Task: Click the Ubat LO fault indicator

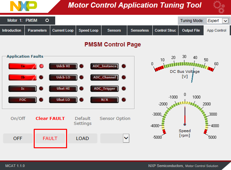Action: (63, 99)
